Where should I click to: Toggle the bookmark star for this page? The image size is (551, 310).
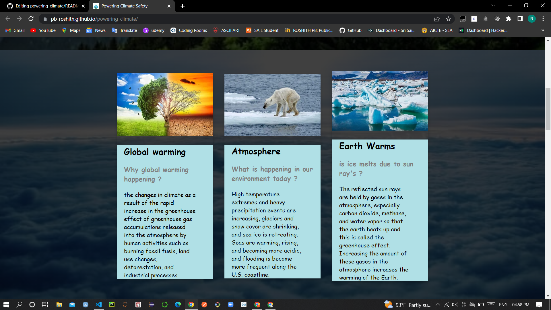[x=449, y=19]
